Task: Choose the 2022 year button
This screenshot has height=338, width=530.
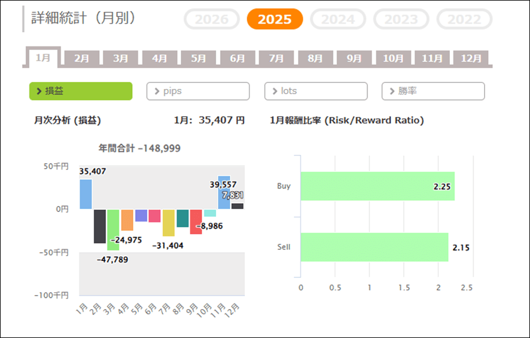Action: pos(464,19)
